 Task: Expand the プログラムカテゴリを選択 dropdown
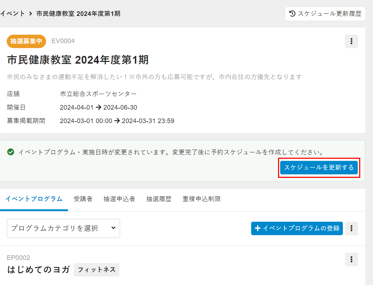[63, 228]
